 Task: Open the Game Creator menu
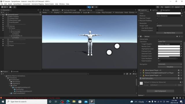(49, 4)
